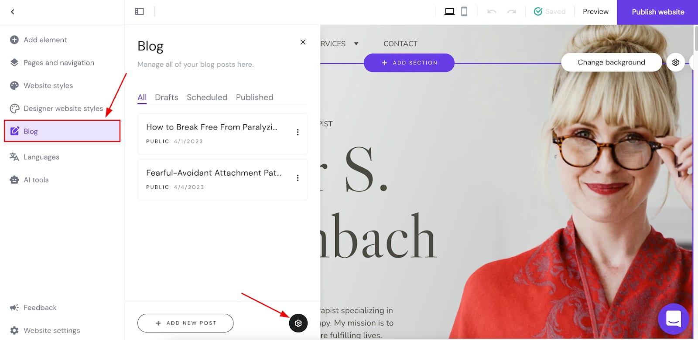Image resolution: width=698 pixels, height=340 pixels.
Task: Click the back arrow in top-left corner
Action: 13,12
